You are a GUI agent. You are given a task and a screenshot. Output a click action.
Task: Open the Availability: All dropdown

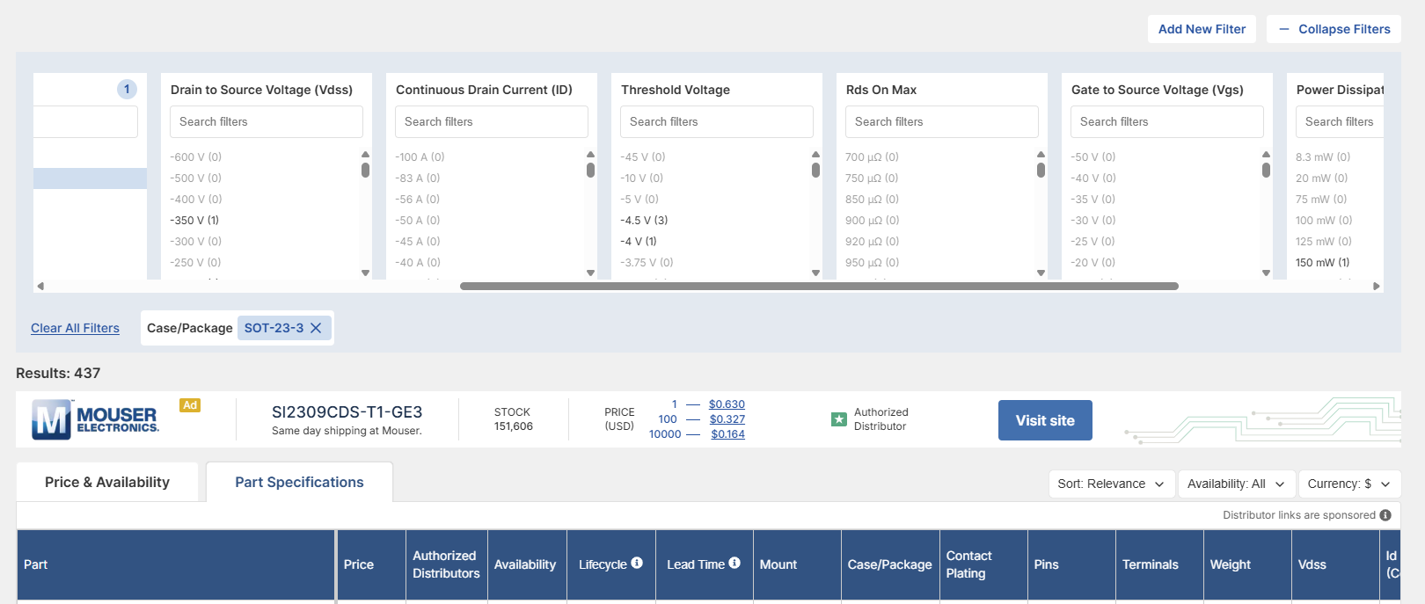(x=1236, y=484)
